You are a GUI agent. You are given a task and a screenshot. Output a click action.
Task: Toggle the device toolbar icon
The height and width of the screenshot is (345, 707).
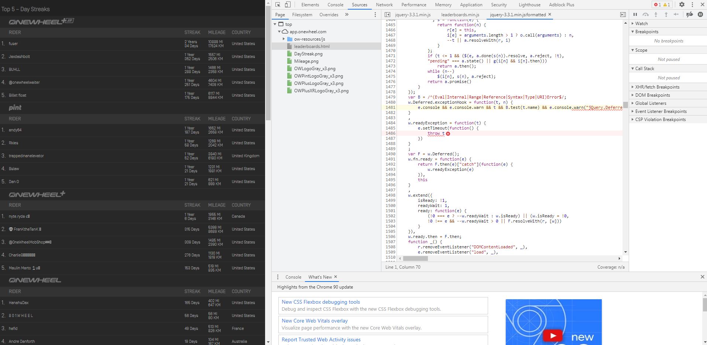pyautogui.click(x=288, y=5)
